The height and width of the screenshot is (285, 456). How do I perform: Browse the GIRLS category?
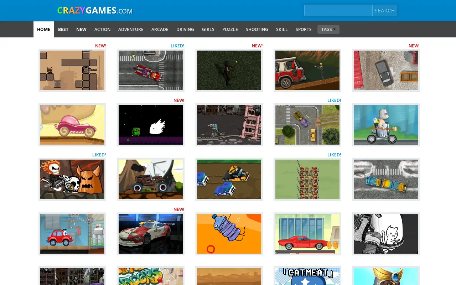(x=208, y=29)
